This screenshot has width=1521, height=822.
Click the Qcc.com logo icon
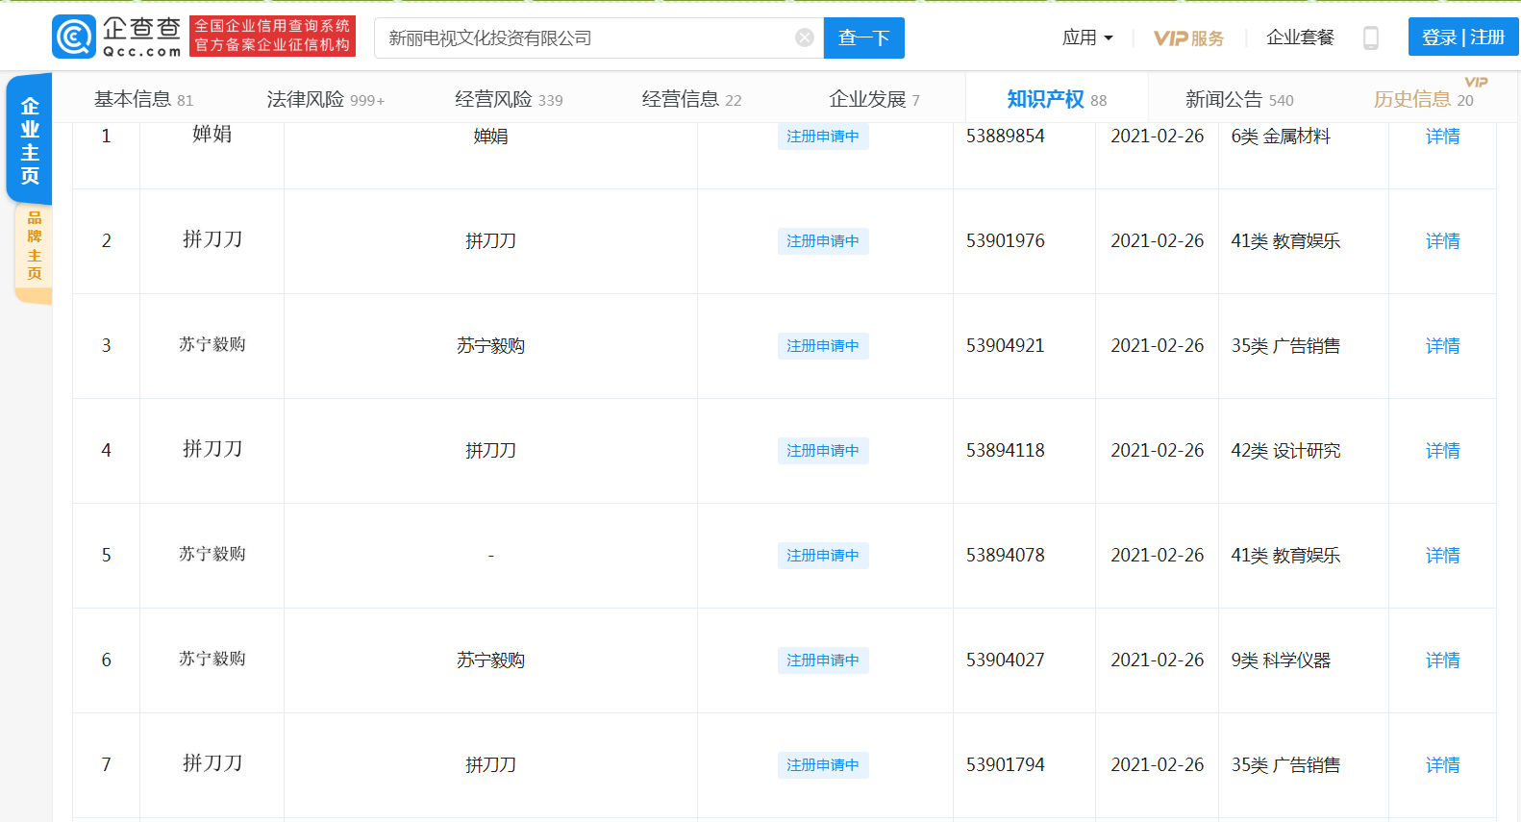point(74,37)
